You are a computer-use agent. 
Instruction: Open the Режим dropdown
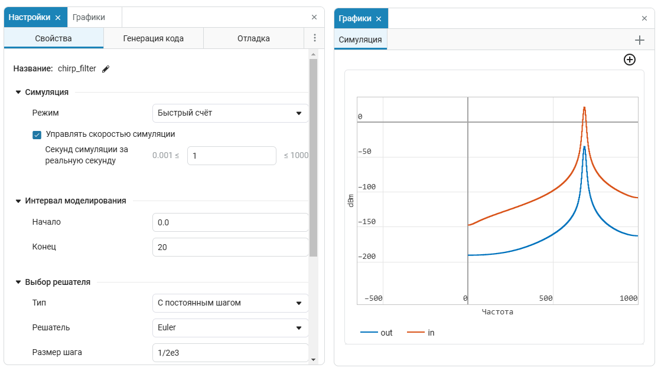(x=230, y=113)
